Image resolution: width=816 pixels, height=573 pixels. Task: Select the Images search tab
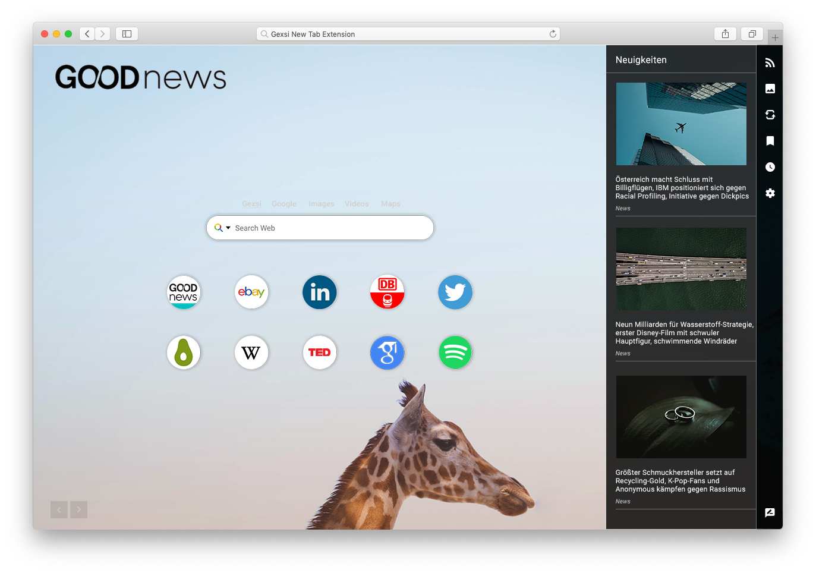point(322,204)
